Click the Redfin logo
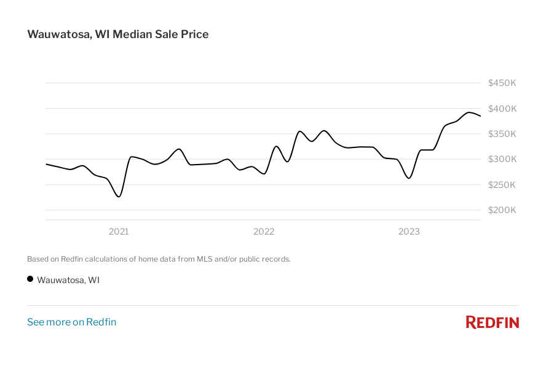546x366 pixels. coord(492,322)
